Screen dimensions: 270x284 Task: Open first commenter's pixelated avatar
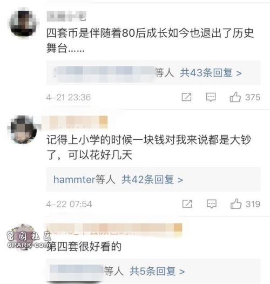pyautogui.click(x=24, y=22)
